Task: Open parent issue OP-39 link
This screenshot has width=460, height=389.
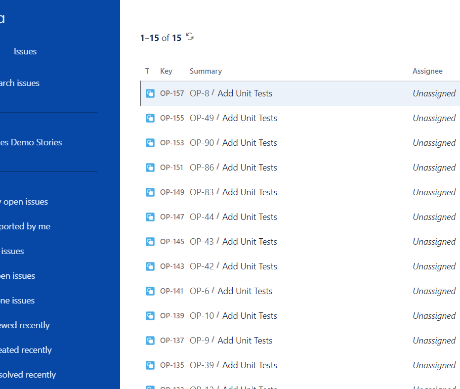Action: coord(202,365)
